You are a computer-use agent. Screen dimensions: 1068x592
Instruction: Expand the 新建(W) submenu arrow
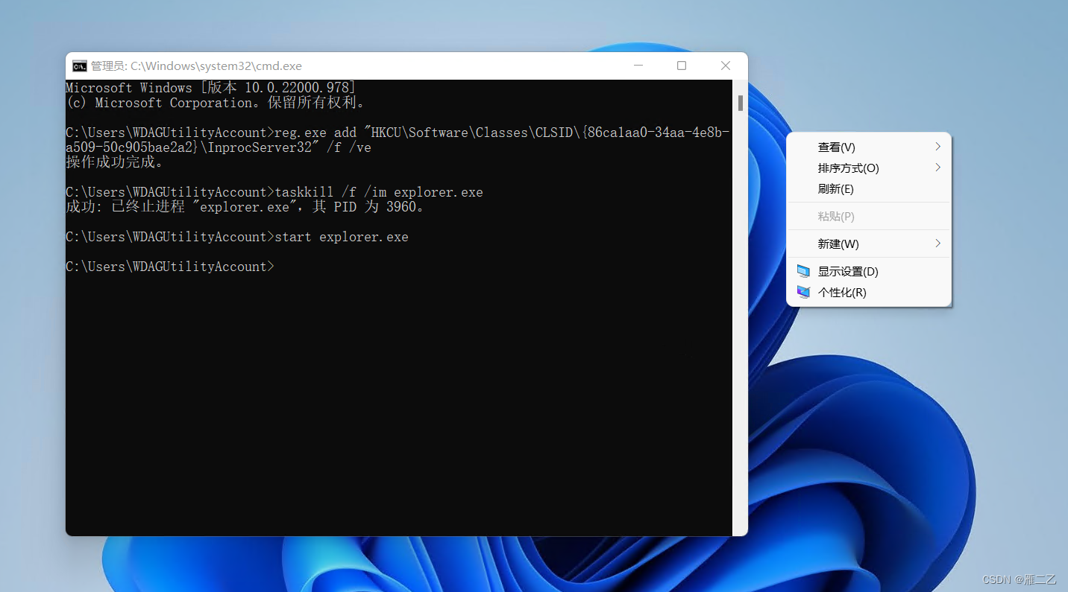pyautogui.click(x=938, y=244)
